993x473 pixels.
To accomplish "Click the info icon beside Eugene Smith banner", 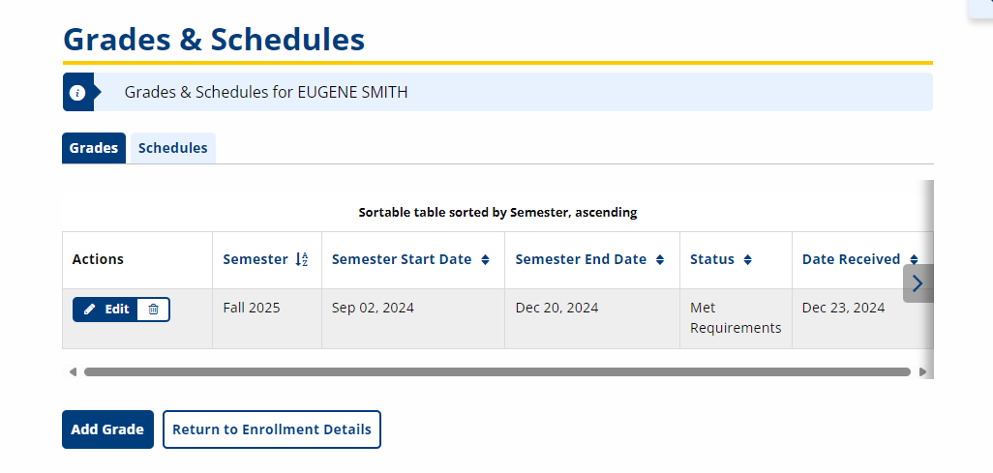I will [77, 93].
